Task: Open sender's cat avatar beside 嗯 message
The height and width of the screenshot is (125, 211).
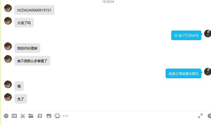Action: [x=8, y=84]
